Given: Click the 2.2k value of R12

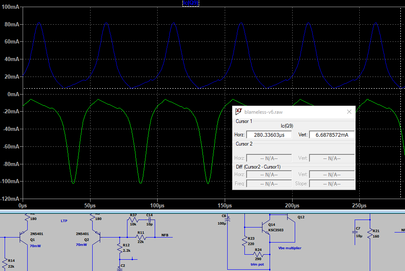Looking at the screenshot, I should (x=127, y=251).
